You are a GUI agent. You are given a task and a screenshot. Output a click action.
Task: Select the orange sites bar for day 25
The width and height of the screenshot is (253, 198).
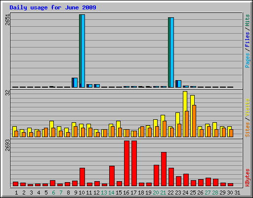tap(194, 121)
